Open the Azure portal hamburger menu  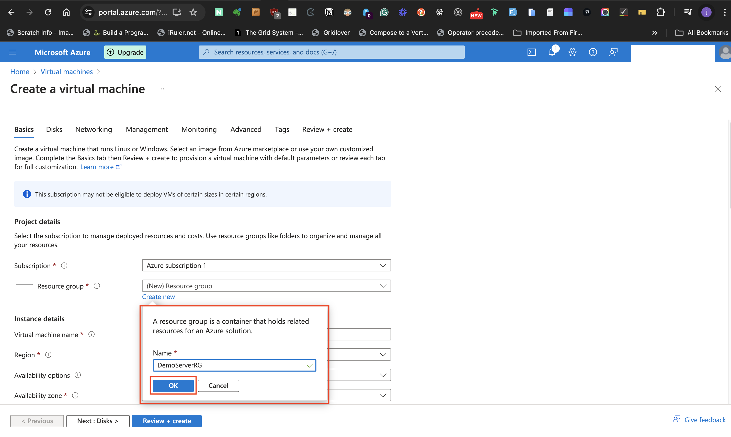[12, 52]
